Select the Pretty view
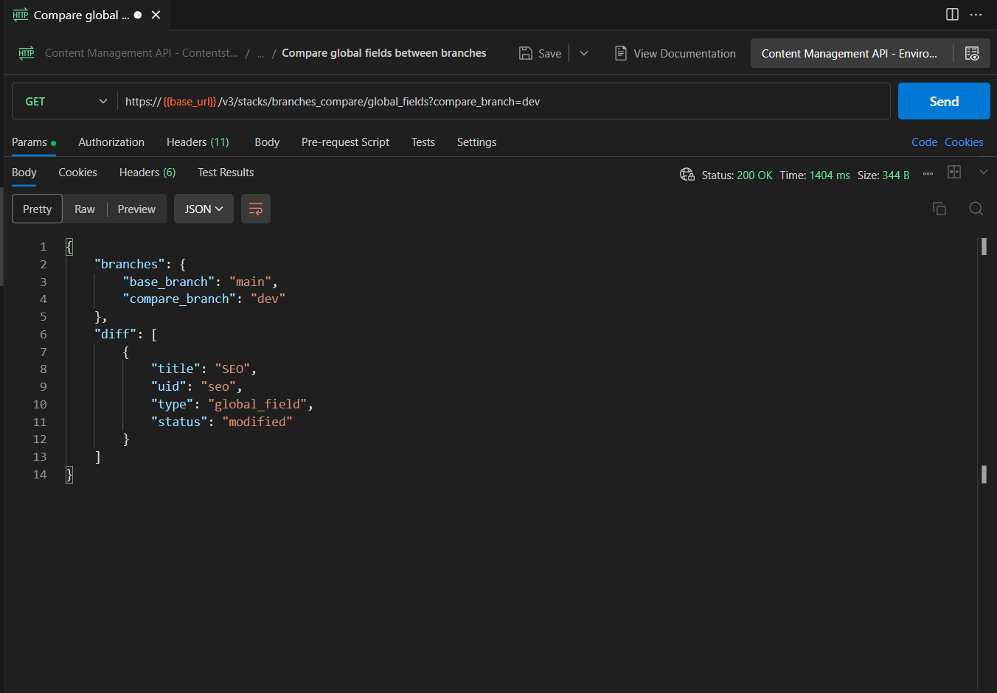 [37, 209]
